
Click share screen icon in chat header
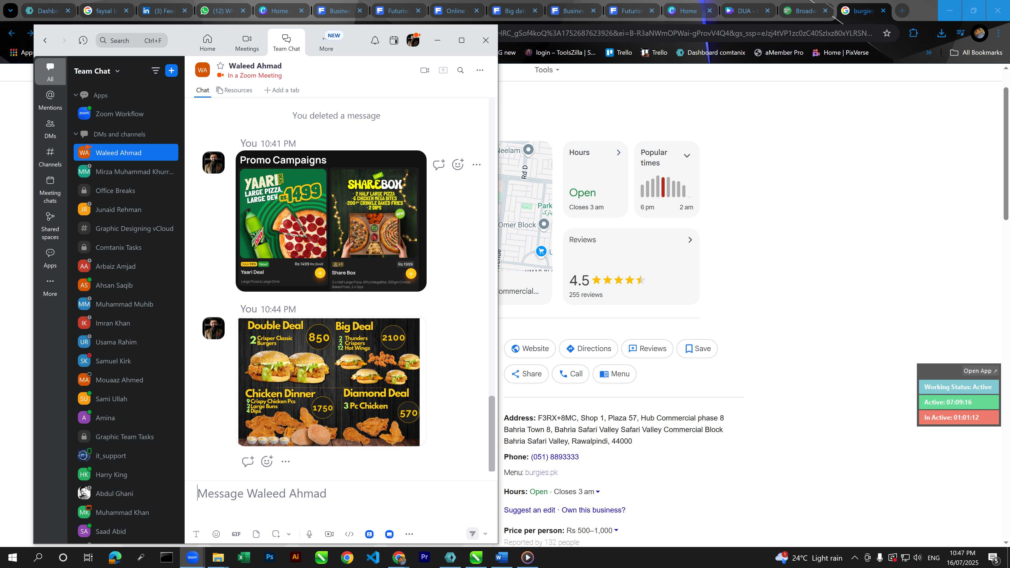pyautogui.click(x=443, y=70)
